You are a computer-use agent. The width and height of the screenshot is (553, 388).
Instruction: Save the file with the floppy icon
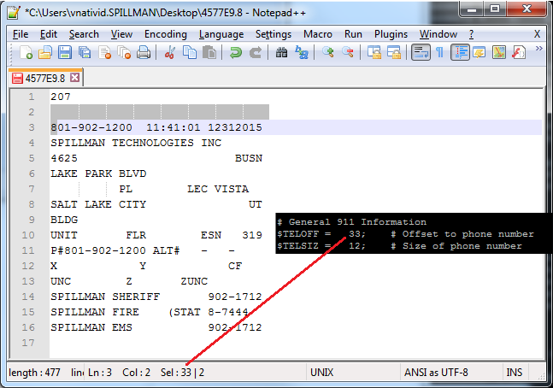click(x=65, y=52)
